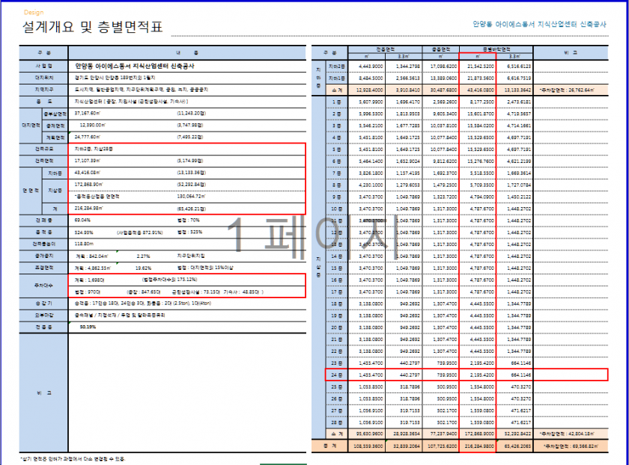
Task: Click the '24 층' row label
Action: tap(335, 374)
